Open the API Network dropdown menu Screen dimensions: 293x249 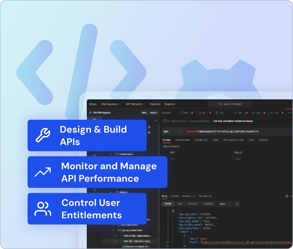135,104
